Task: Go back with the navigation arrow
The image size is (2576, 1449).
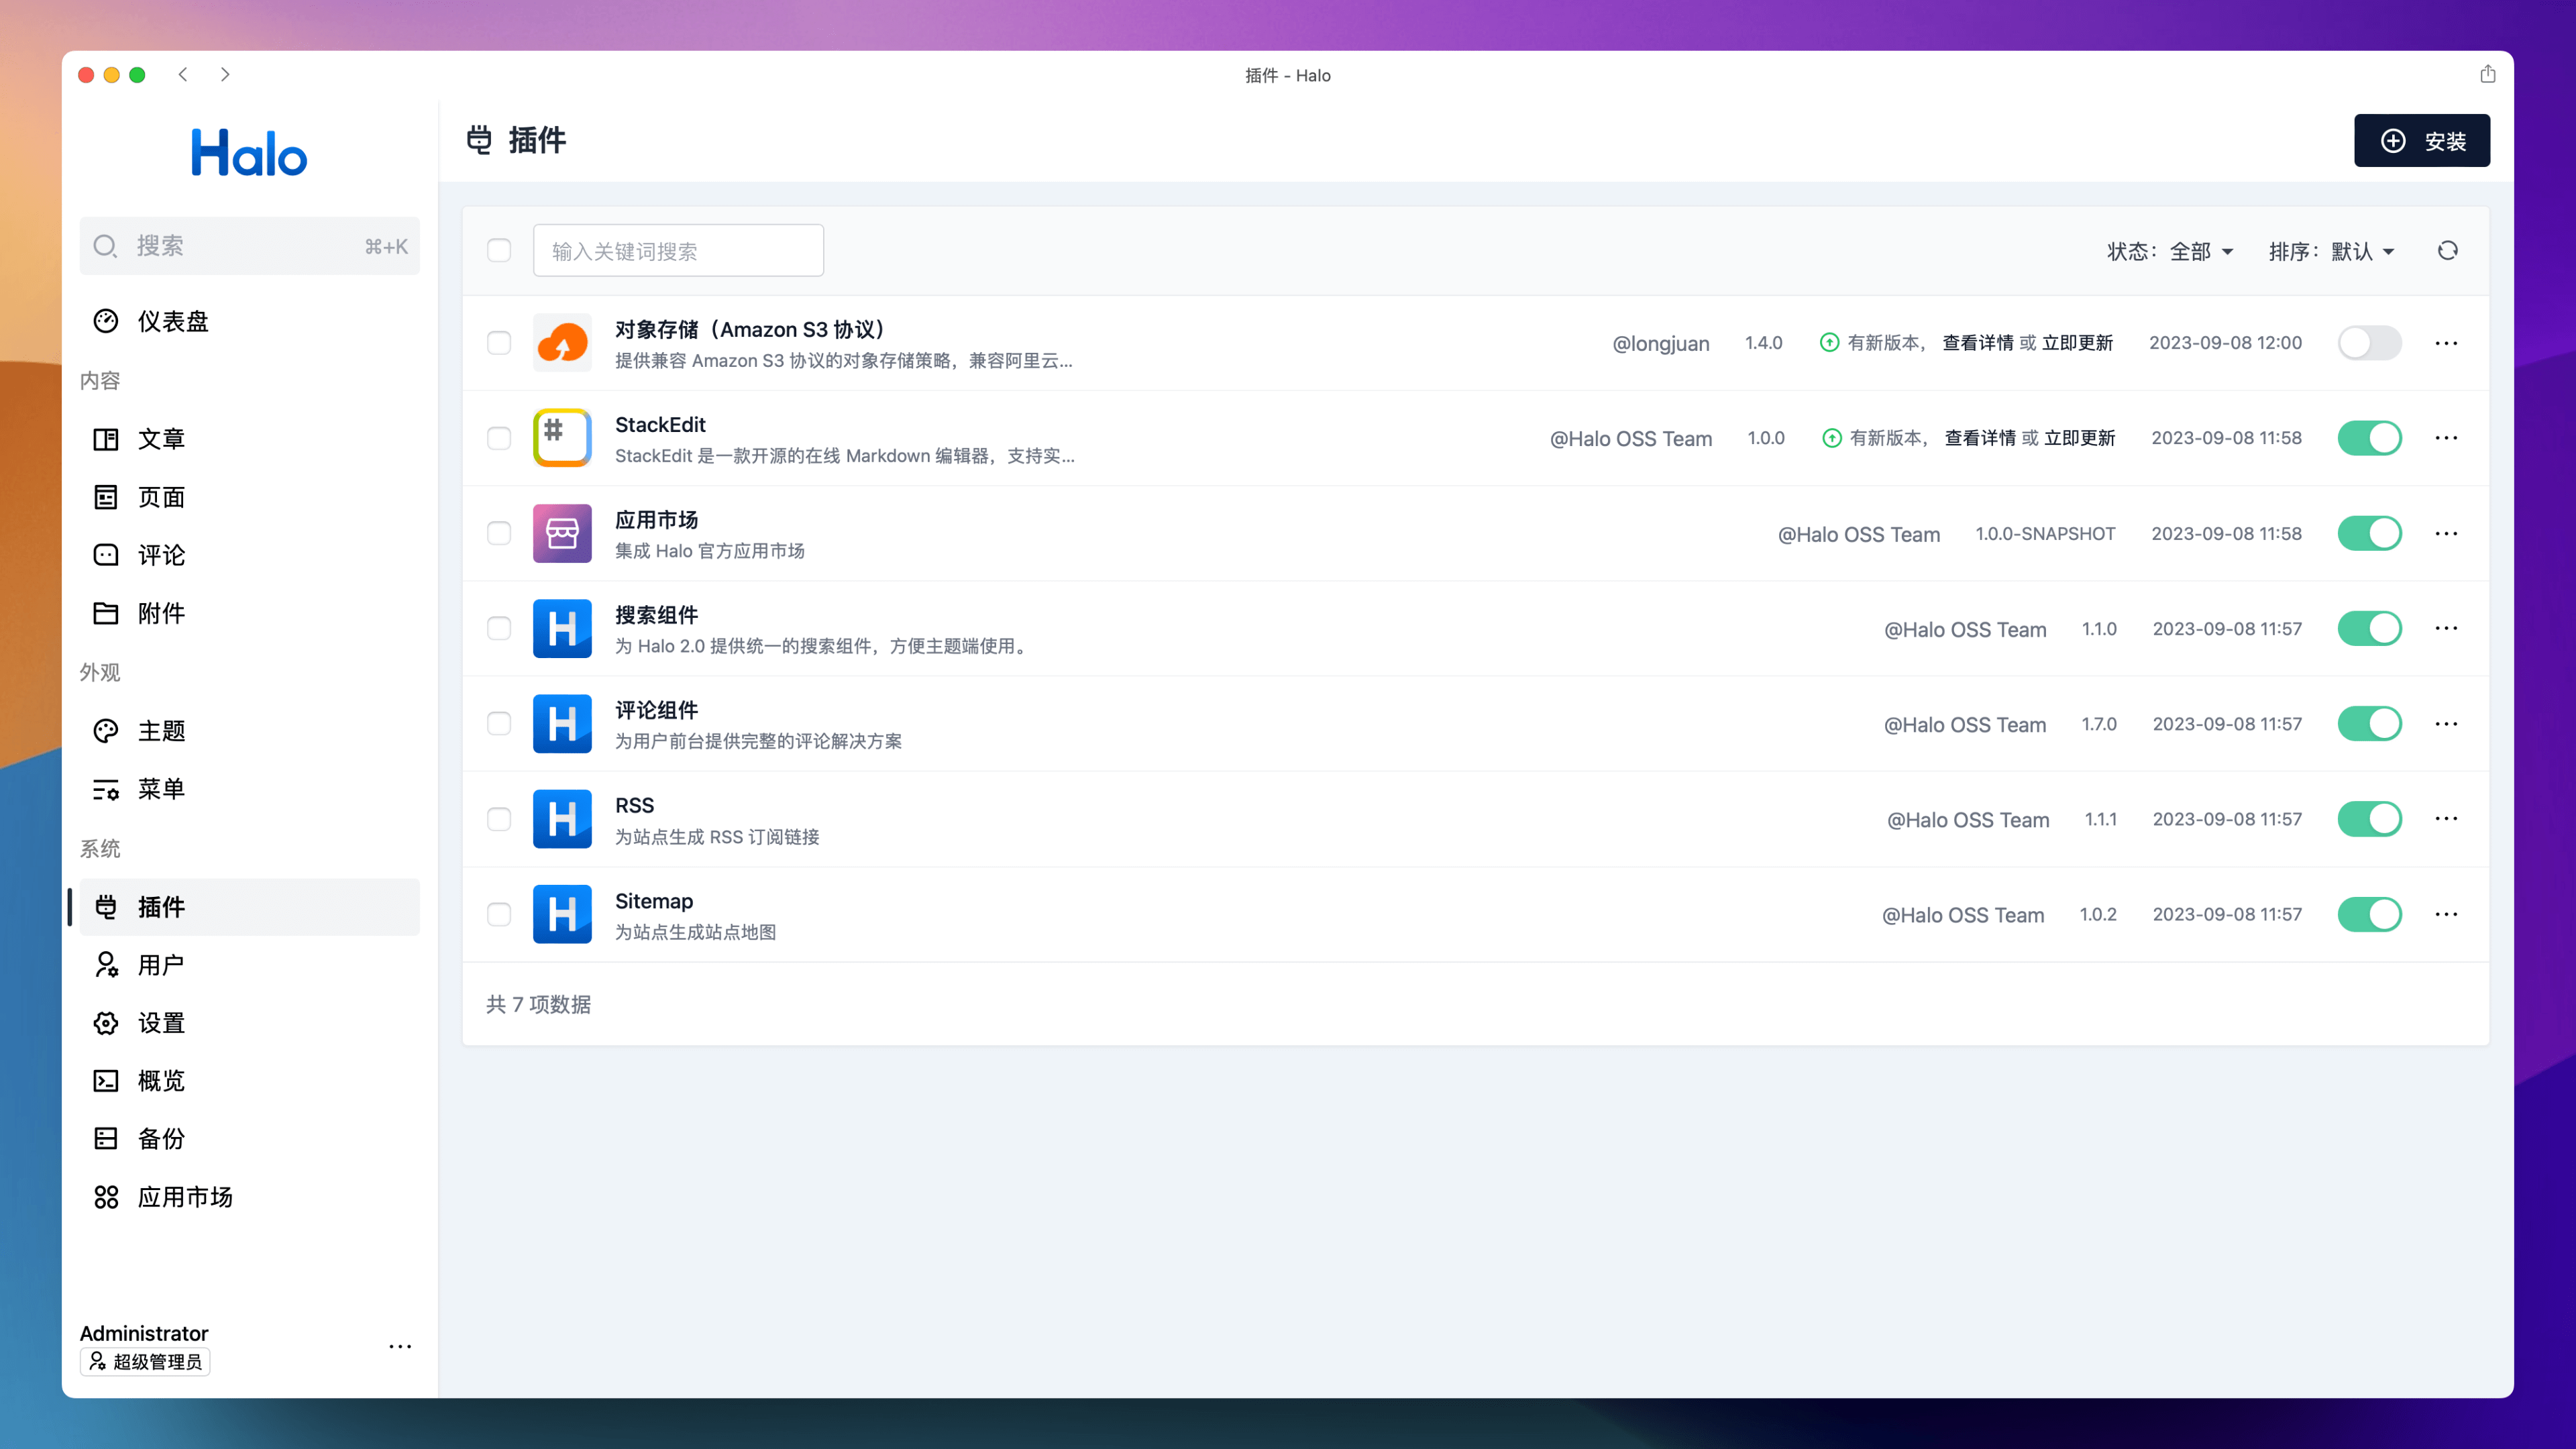Action: (x=183, y=75)
